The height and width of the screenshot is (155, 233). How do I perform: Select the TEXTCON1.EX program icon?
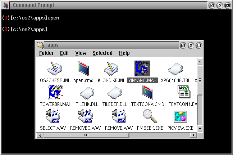[184, 92]
